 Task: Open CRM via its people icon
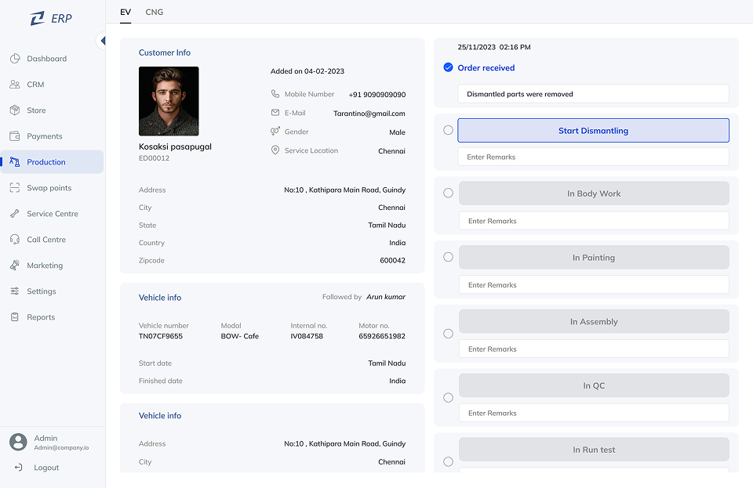[15, 85]
